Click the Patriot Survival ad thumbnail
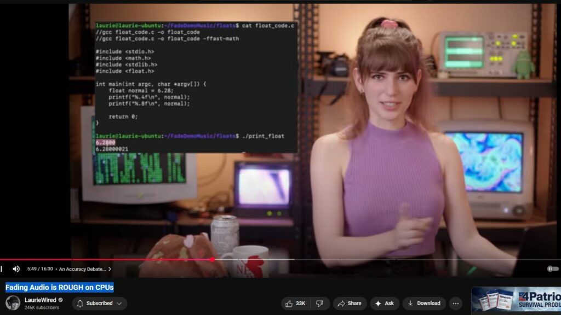 click(516, 301)
